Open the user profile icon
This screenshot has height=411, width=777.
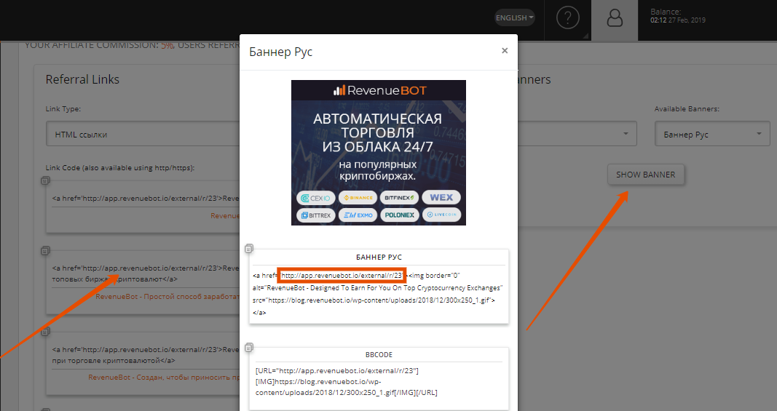[615, 18]
